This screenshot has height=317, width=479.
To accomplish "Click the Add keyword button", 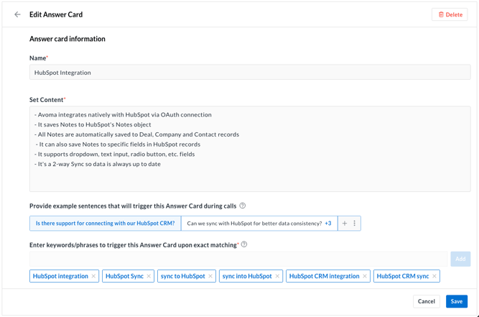I will (460, 259).
